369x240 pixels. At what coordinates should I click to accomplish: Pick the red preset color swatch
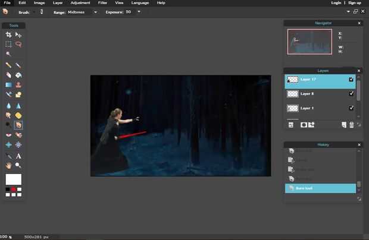(14, 190)
